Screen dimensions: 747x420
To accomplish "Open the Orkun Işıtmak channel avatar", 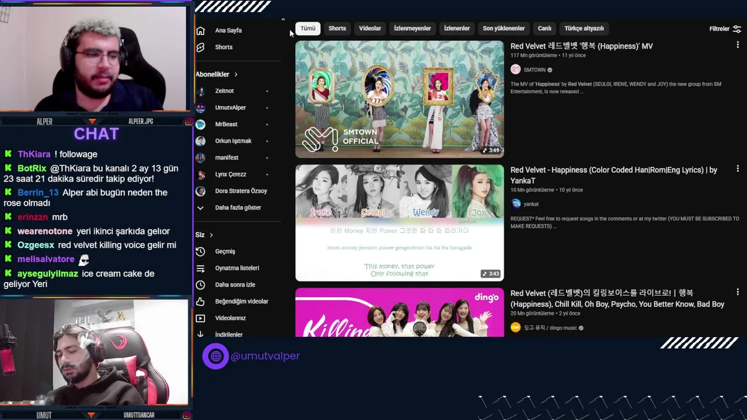I will (200, 141).
